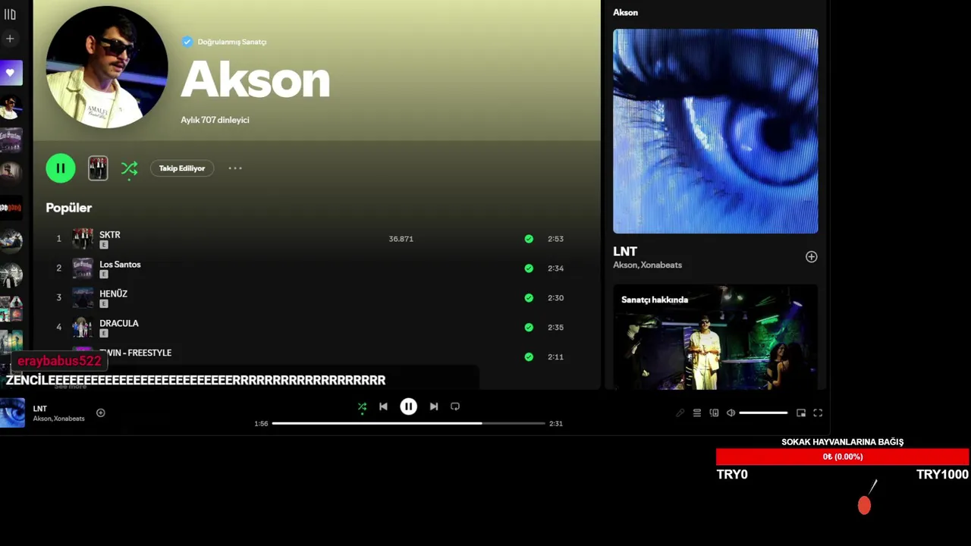Click the LNT cover in the player bar
The image size is (971, 546).
pyautogui.click(x=12, y=413)
